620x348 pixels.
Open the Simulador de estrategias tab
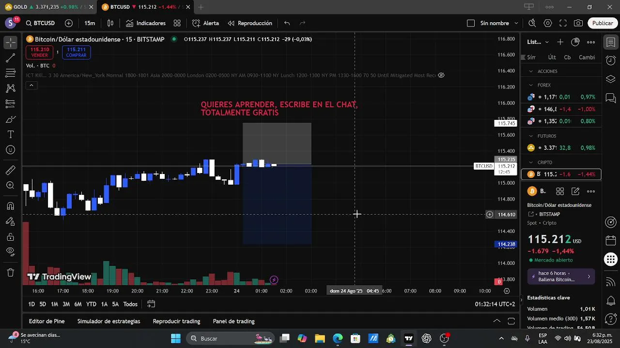coord(108,321)
